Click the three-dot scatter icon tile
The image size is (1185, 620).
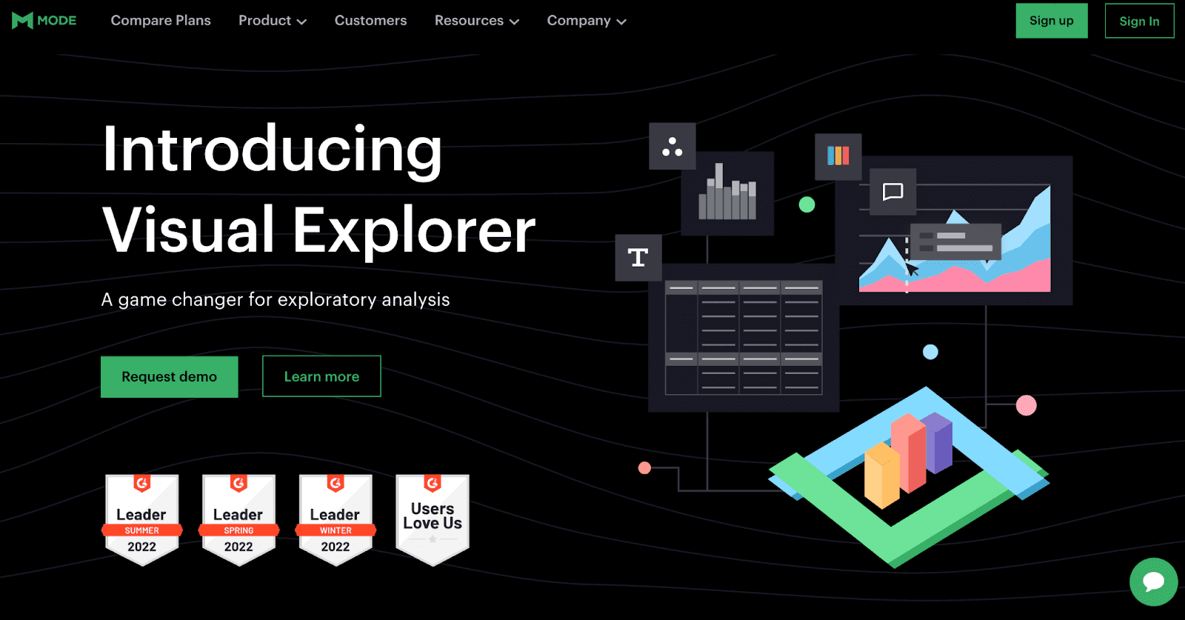672,147
